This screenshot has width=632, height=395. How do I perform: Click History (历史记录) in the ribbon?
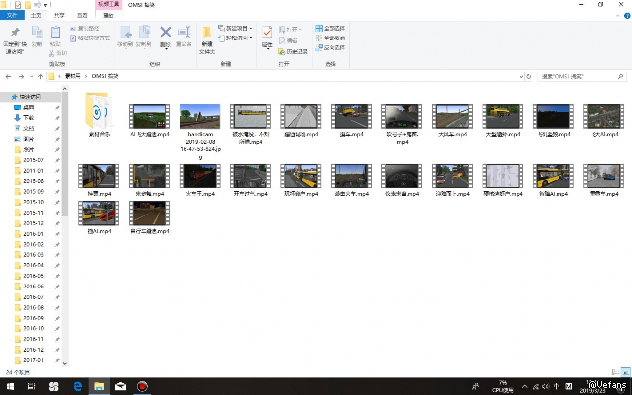point(293,51)
